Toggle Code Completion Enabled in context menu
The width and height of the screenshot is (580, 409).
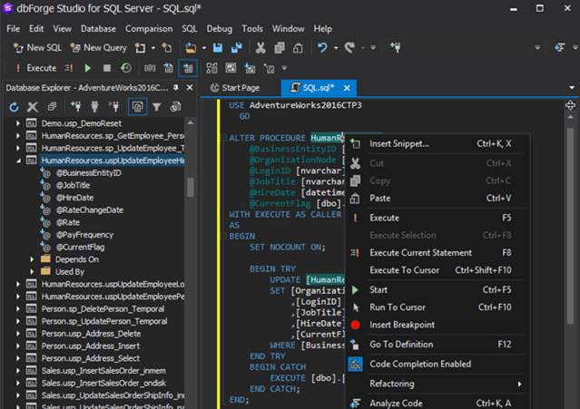[419, 364]
